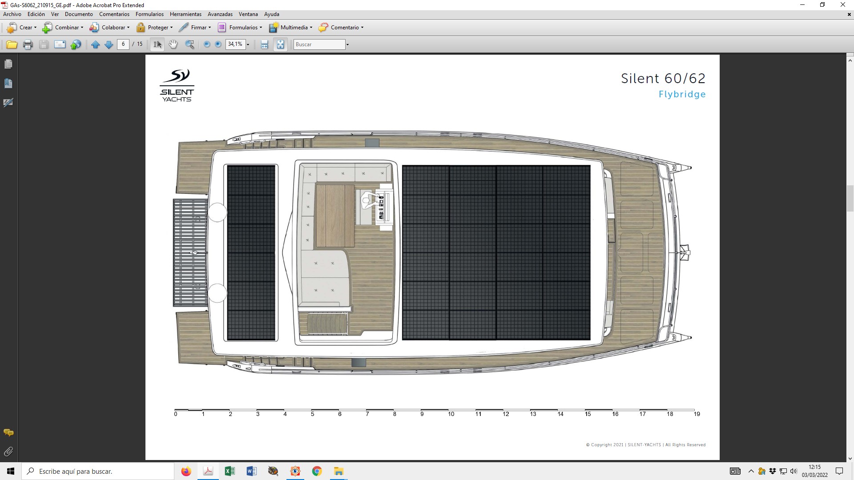This screenshot has height=480, width=854.
Task: Expand the Buscar search options arrow
Action: (347, 44)
